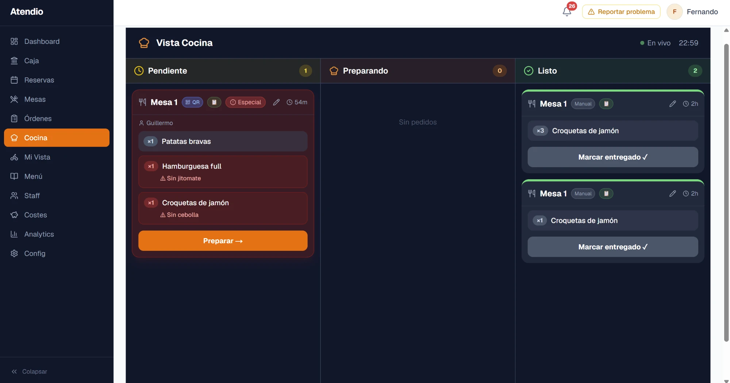
Task: Collapse the sidebar with Colapsar
Action: click(29, 371)
